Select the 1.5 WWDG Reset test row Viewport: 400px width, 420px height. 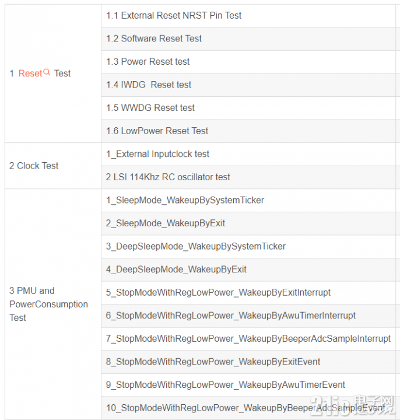click(x=248, y=108)
